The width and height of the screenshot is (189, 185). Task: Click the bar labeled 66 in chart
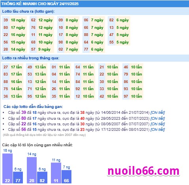pos(66,177)
